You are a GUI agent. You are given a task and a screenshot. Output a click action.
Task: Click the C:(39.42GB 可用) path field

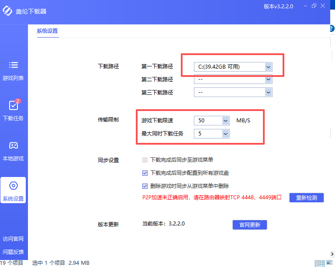tap(233, 67)
